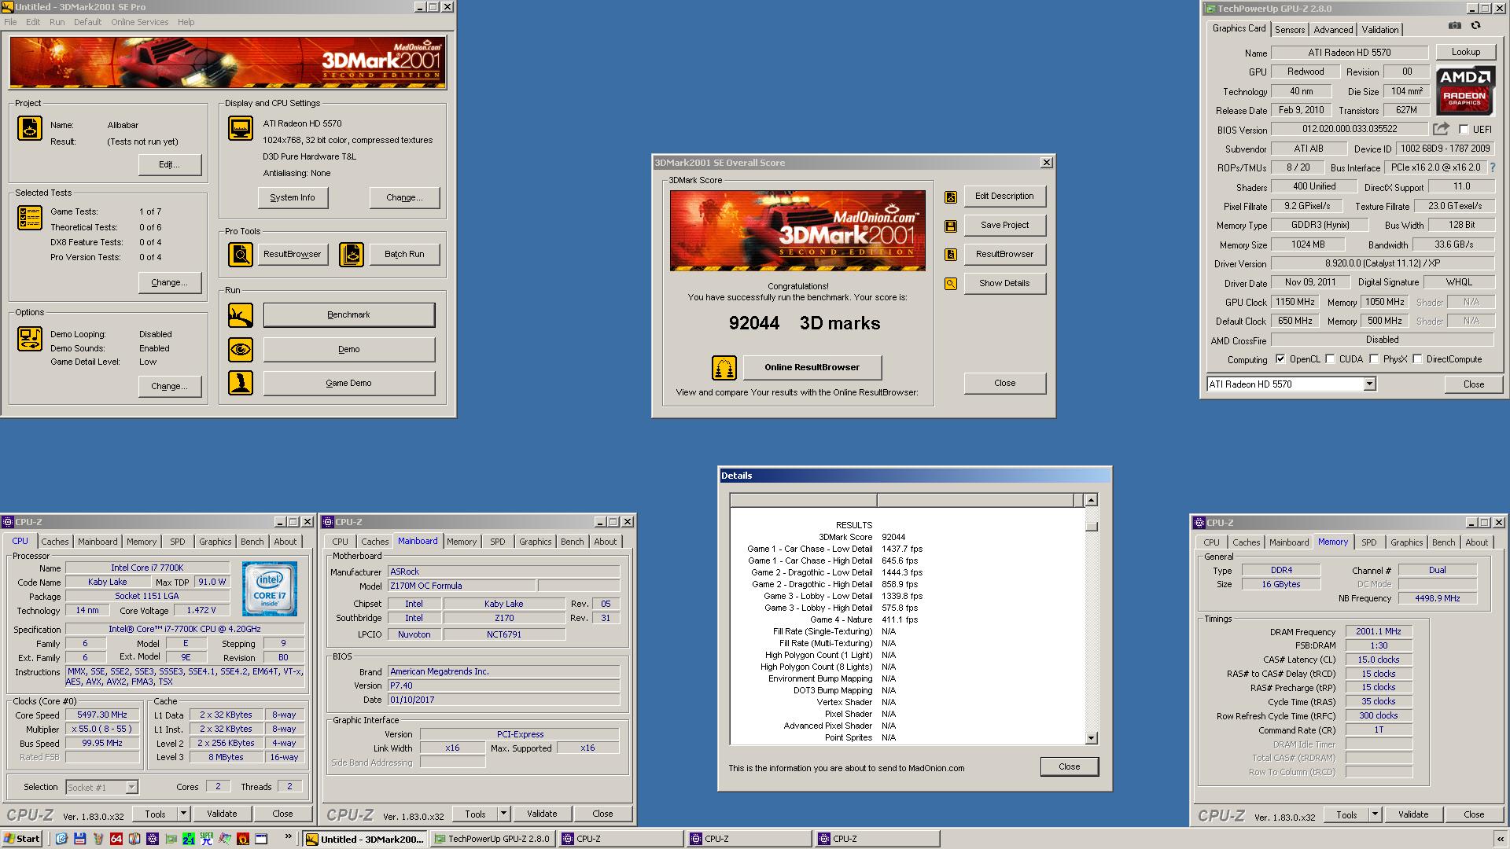Open Tools dropdown arrow in CPU-Z Mainboard window
1510x849 pixels.
pos(503,814)
